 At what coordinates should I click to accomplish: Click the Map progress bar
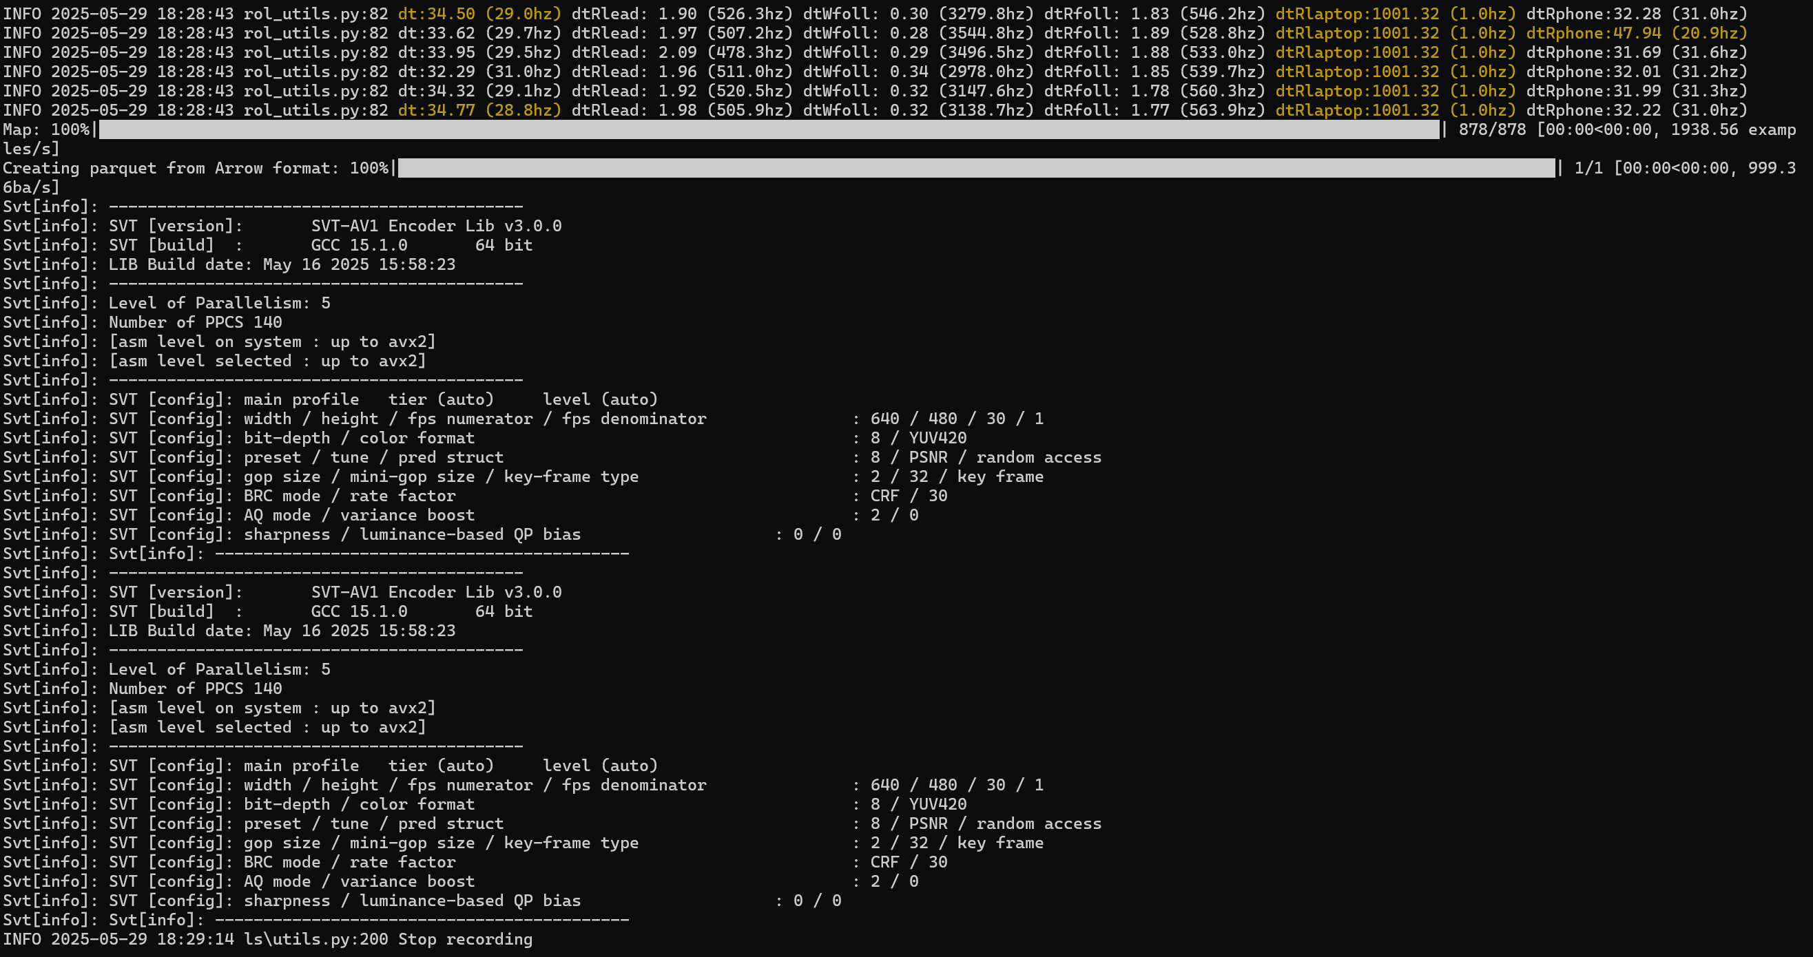[769, 129]
